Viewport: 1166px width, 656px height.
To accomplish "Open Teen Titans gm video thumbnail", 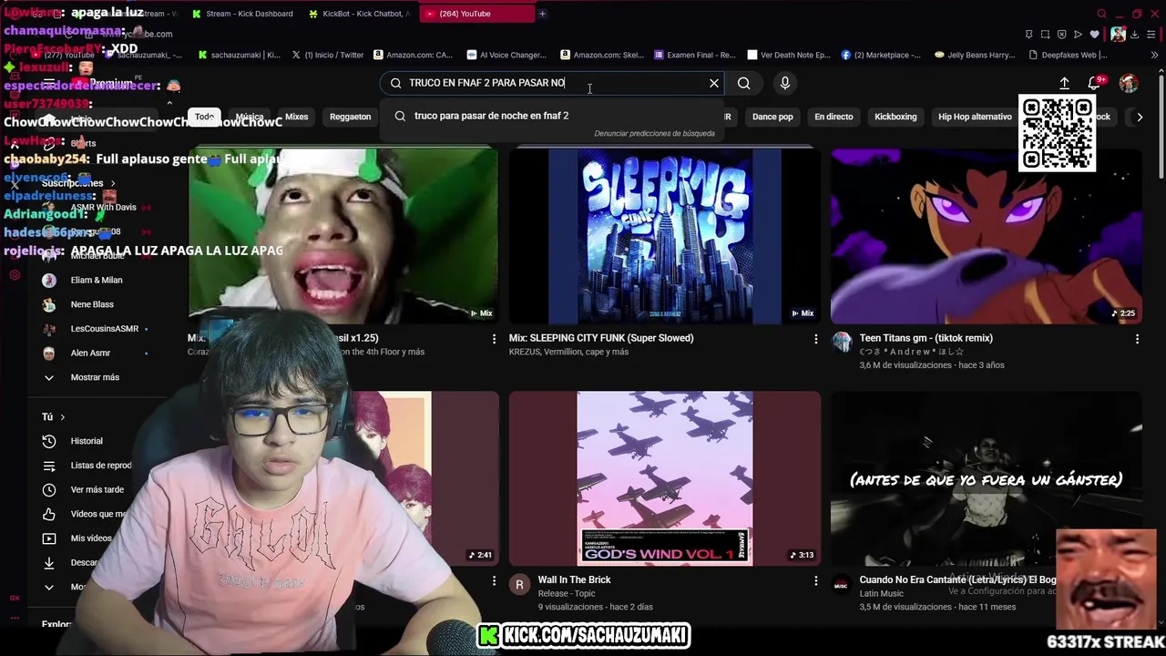I will tap(986, 236).
